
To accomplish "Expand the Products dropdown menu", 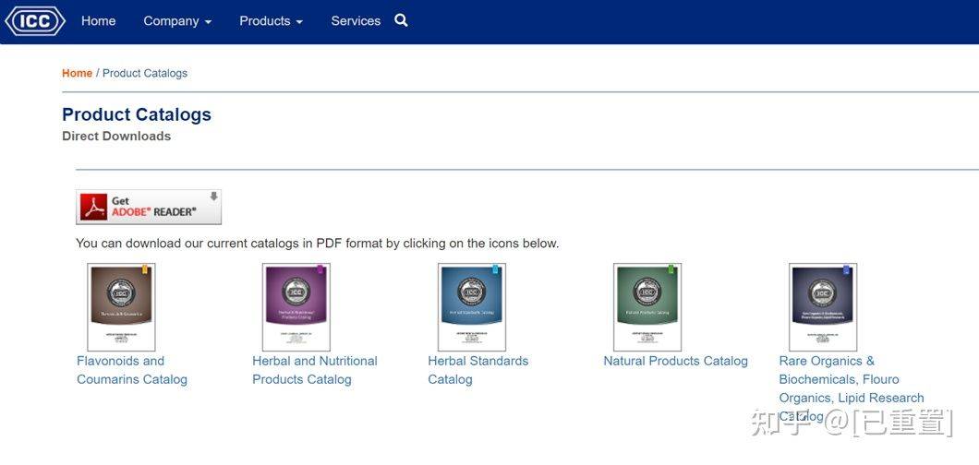I will coord(271,20).
